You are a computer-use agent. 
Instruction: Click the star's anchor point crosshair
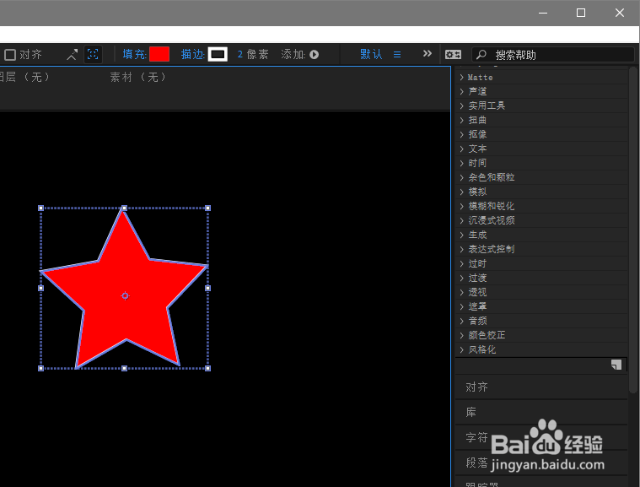(x=125, y=295)
